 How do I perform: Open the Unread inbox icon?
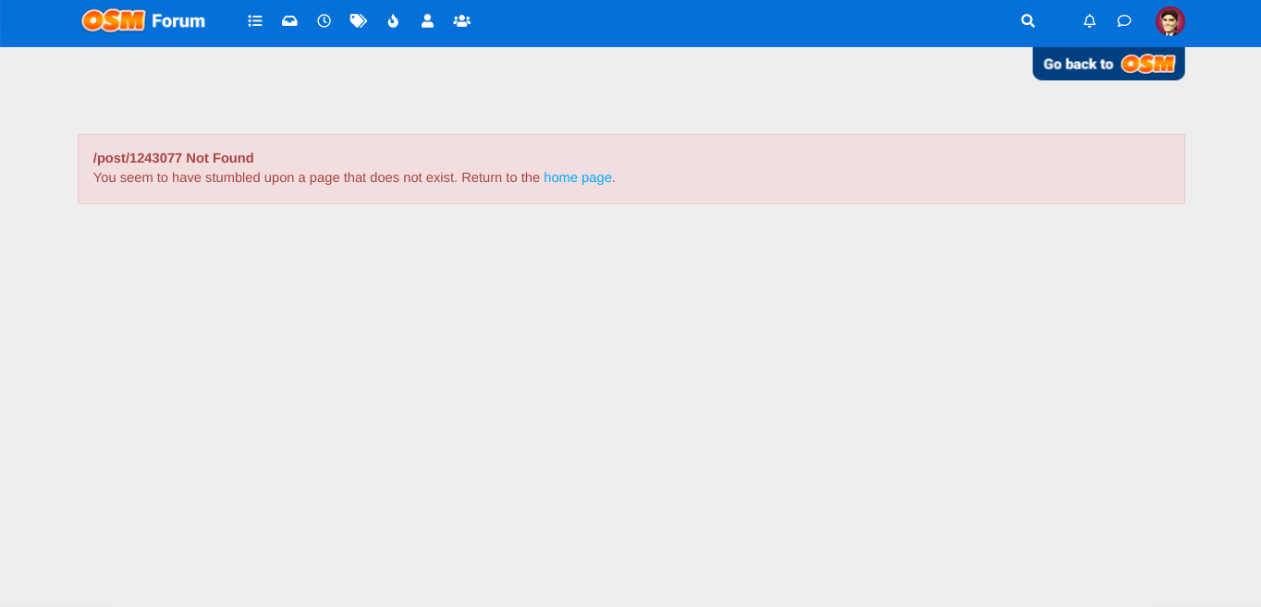289,20
